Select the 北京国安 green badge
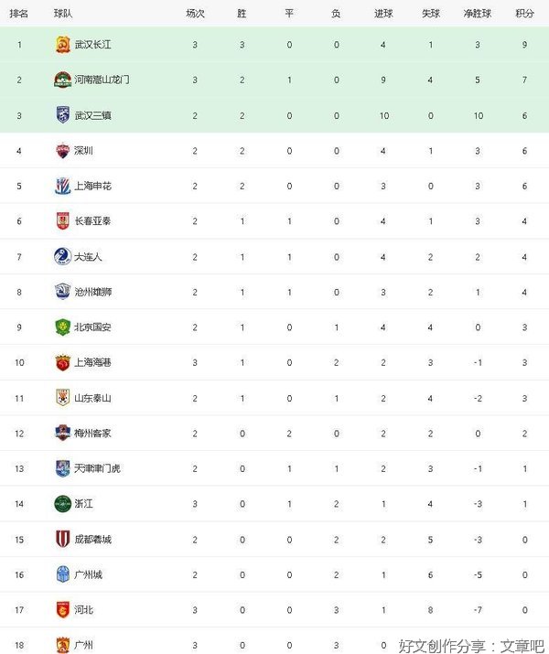 tap(62, 327)
